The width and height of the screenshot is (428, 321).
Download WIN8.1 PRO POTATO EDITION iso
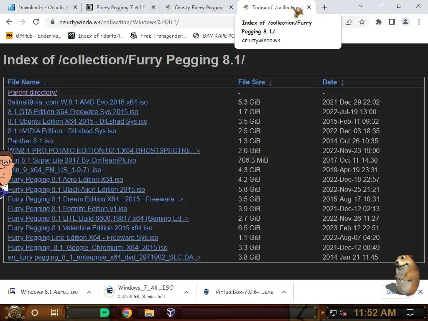coord(104,150)
